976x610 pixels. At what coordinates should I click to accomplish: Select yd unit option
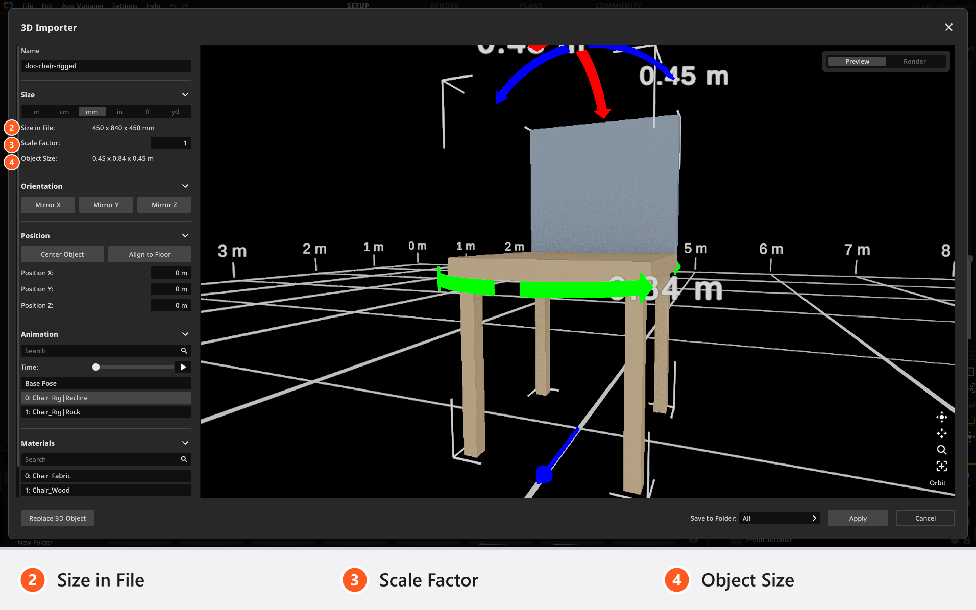[x=175, y=112]
